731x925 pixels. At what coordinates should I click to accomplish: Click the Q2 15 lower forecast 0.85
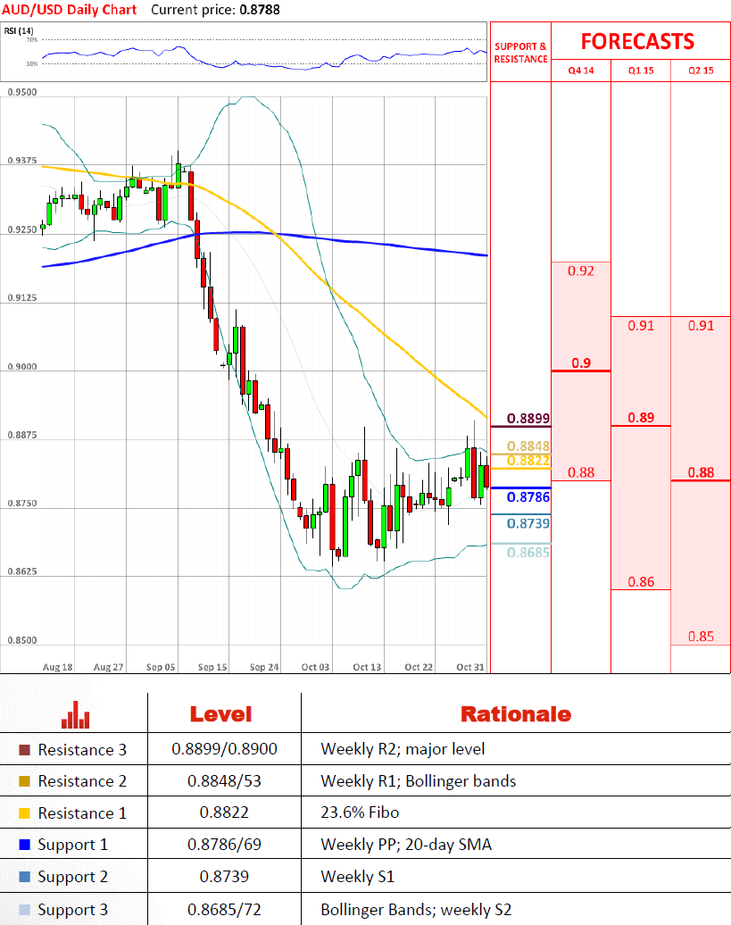[701, 637]
